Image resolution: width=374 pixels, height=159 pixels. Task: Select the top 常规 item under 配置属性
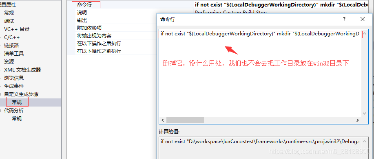(x=9, y=13)
